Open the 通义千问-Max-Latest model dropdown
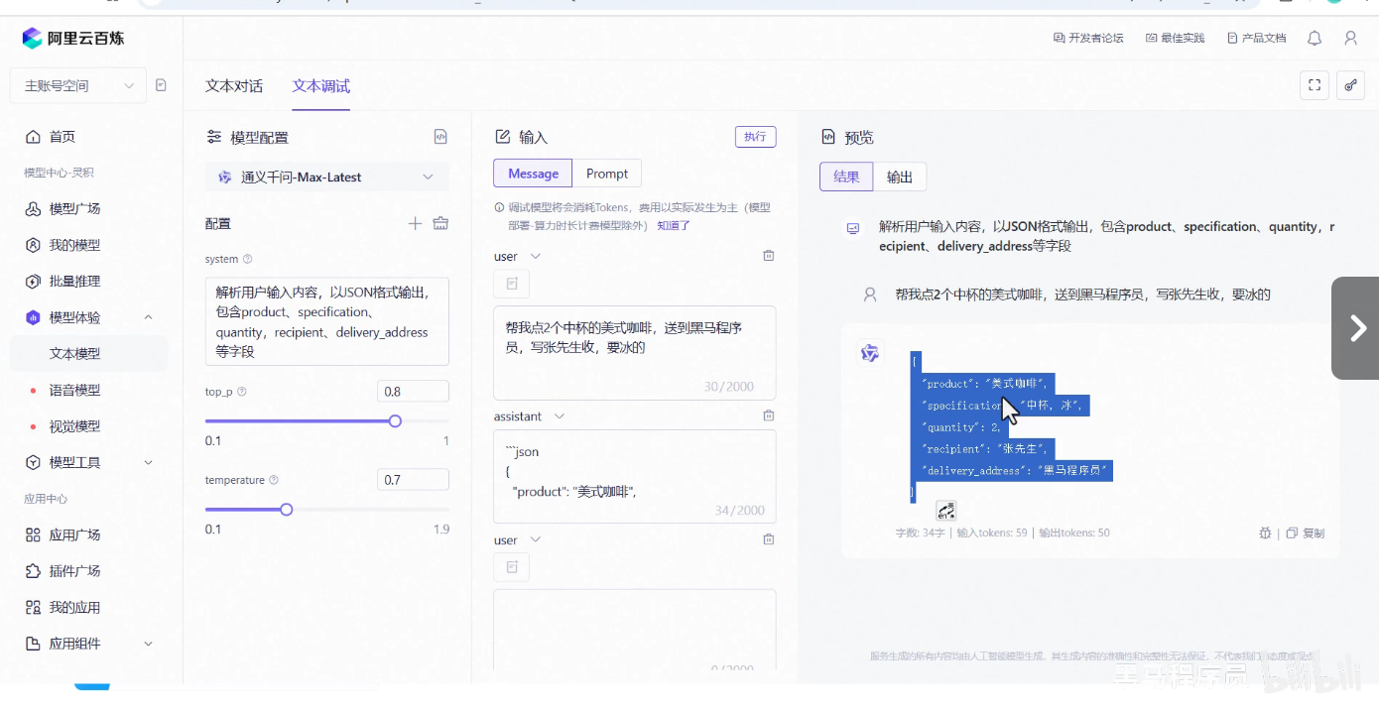This screenshot has width=1379, height=710. (326, 177)
